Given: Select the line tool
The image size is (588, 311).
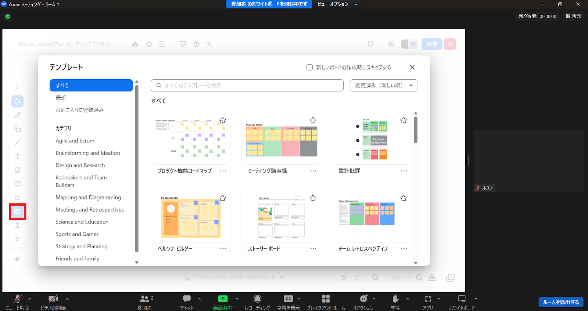Looking at the screenshot, I should click(18, 142).
